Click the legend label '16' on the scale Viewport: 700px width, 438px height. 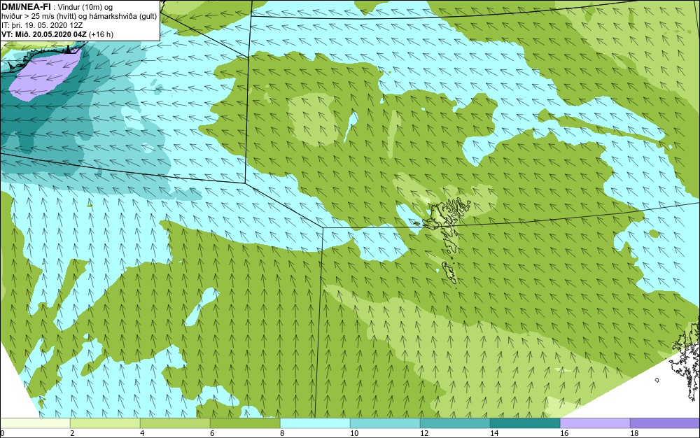[x=564, y=433]
